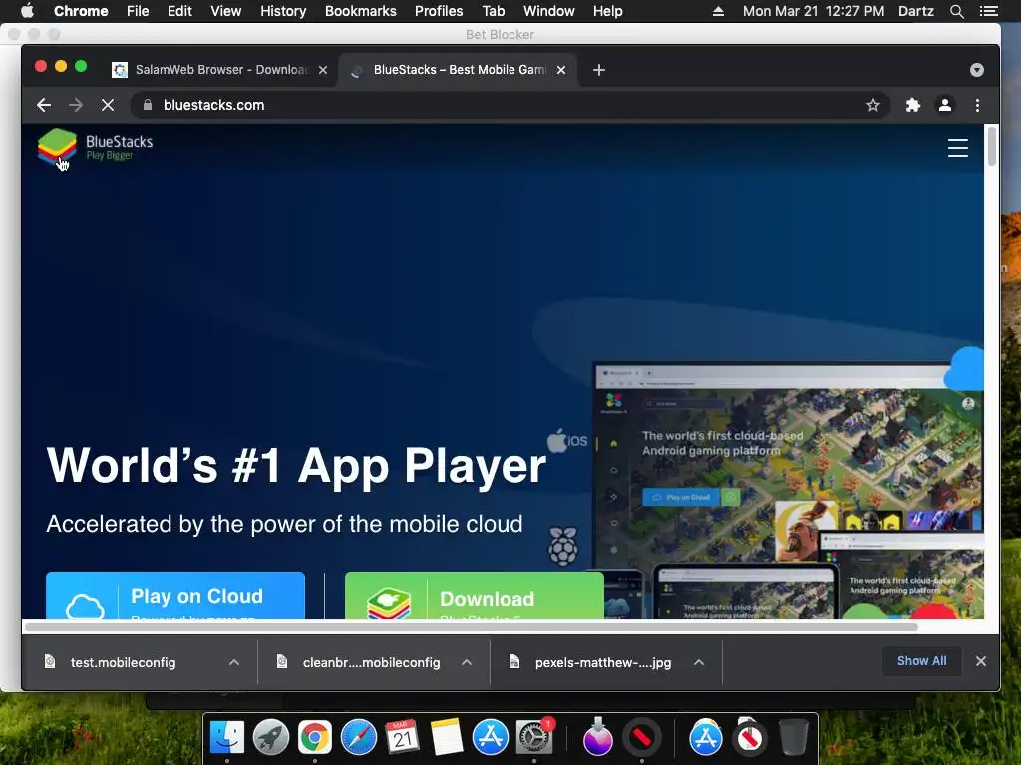Click the green Download BlueStacks button
1021x765 pixels.
tap(474, 596)
